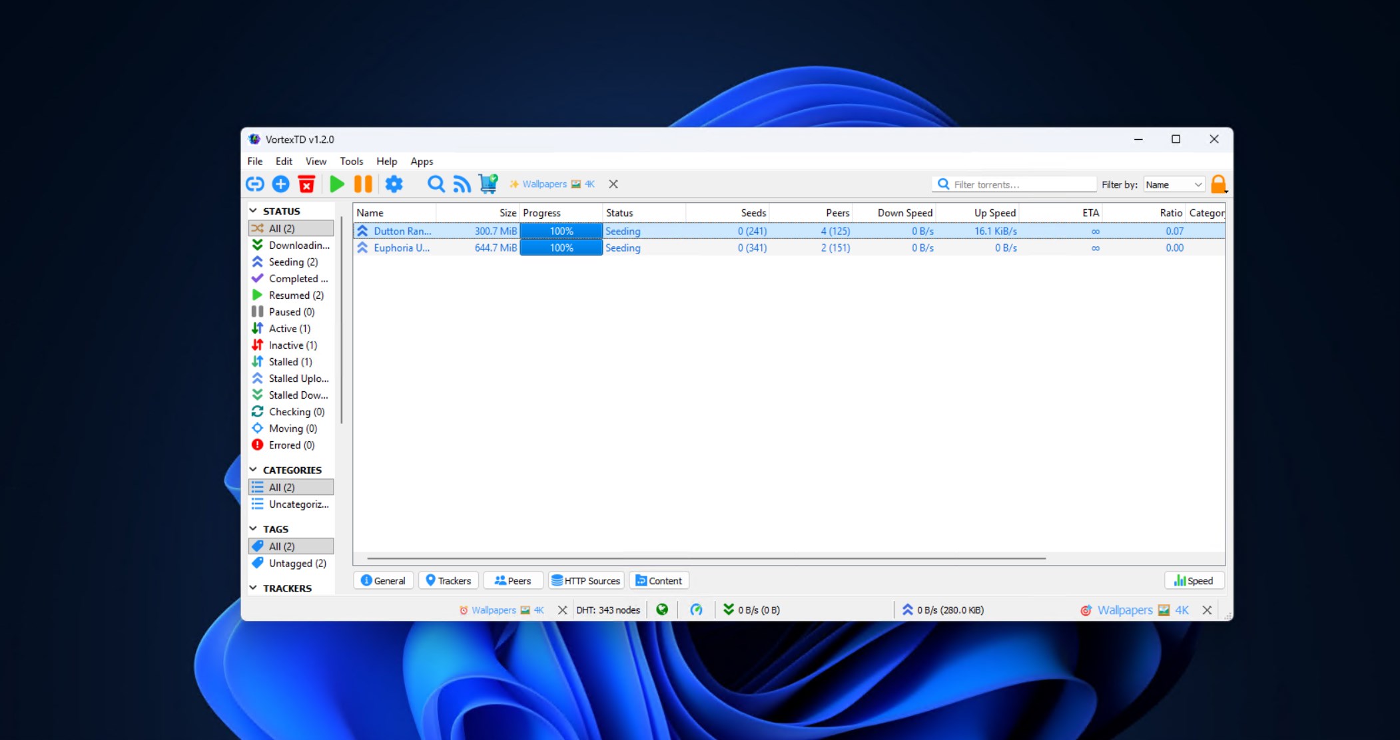Open the View menu
The image size is (1400, 740).
pyautogui.click(x=316, y=161)
